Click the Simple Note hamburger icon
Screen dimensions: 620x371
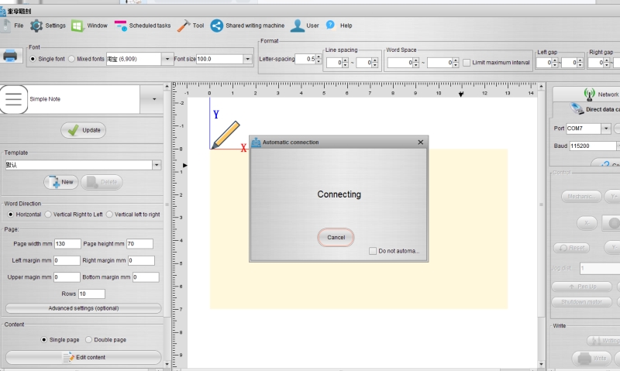pyautogui.click(x=13, y=99)
